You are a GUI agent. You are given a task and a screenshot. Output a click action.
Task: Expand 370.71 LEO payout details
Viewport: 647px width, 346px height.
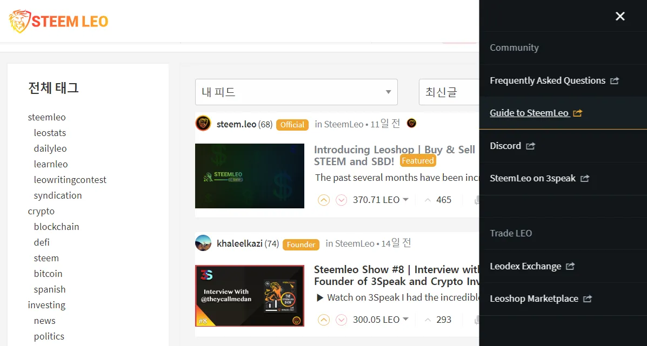pos(381,200)
